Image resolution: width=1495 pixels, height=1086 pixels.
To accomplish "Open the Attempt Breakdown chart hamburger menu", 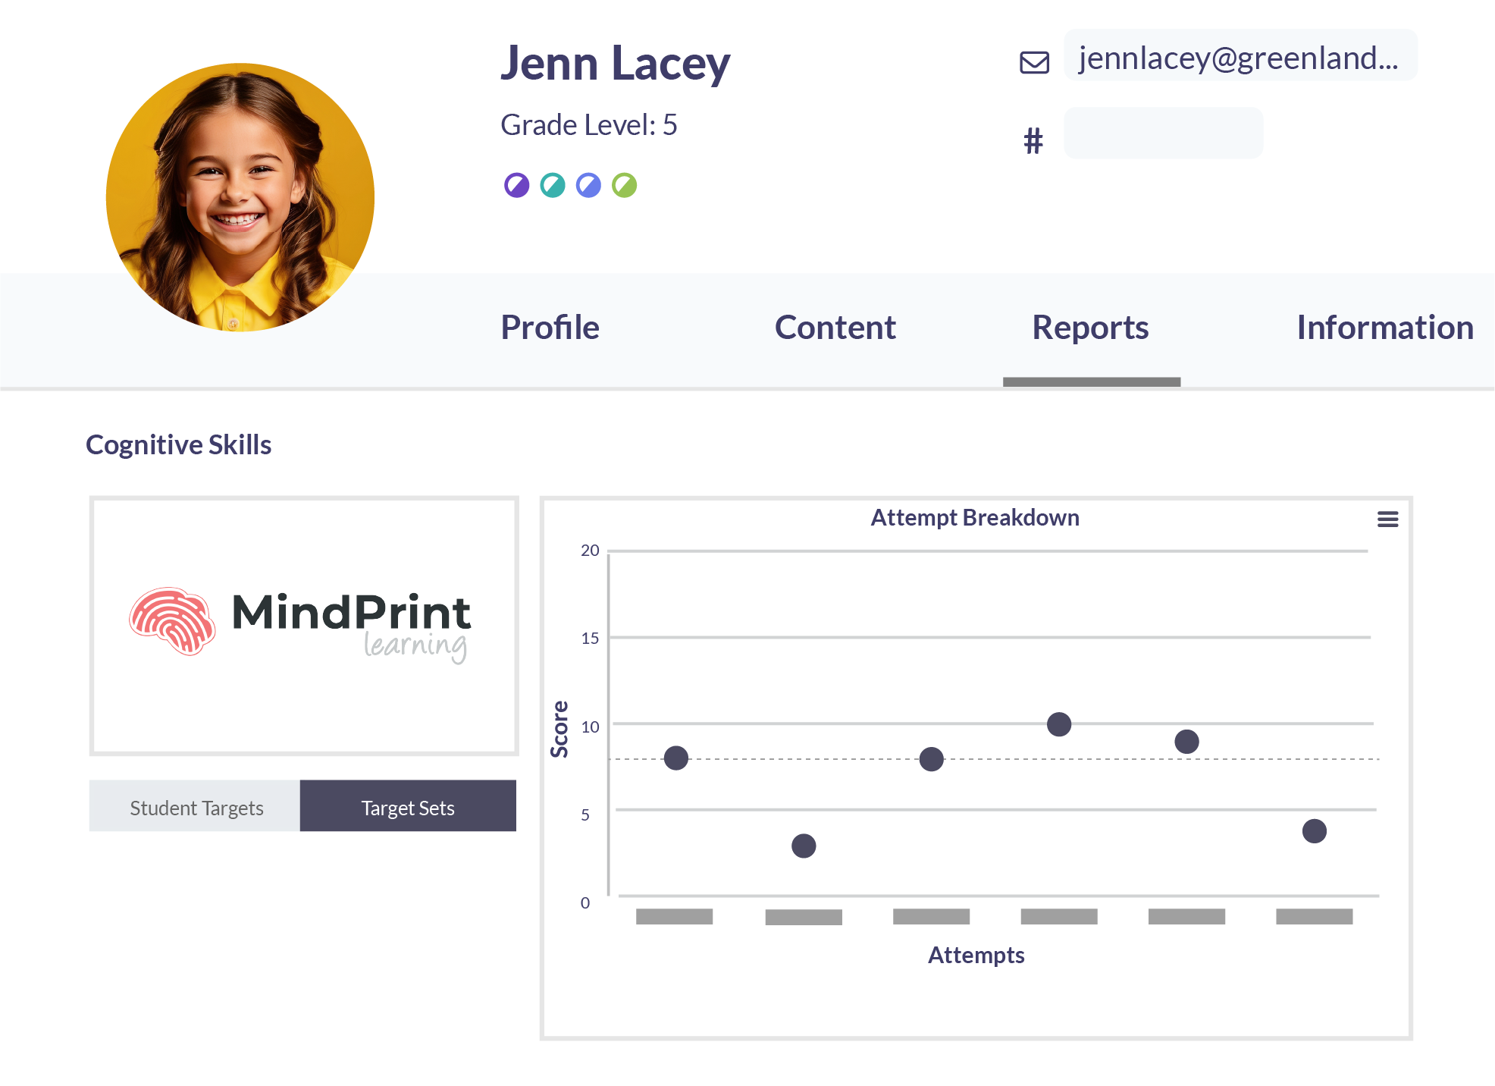I will click(x=1388, y=519).
